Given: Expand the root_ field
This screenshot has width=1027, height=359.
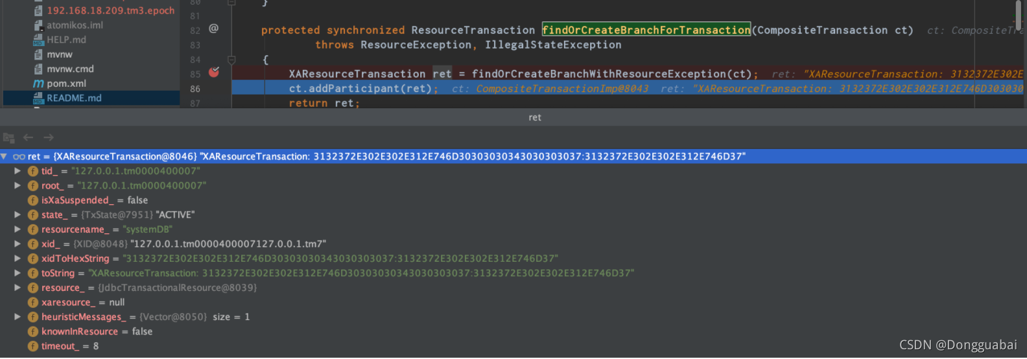Looking at the screenshot, I should (x=18, y=186).
